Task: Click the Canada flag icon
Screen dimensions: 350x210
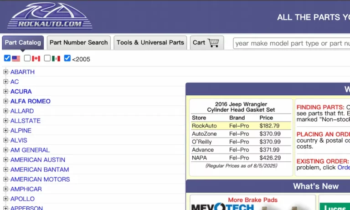Action: click(x=36, y=59)
